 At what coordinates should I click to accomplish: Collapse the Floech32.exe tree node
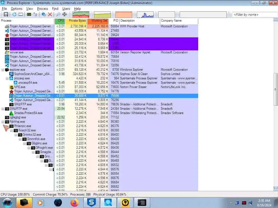coord(11,131)
